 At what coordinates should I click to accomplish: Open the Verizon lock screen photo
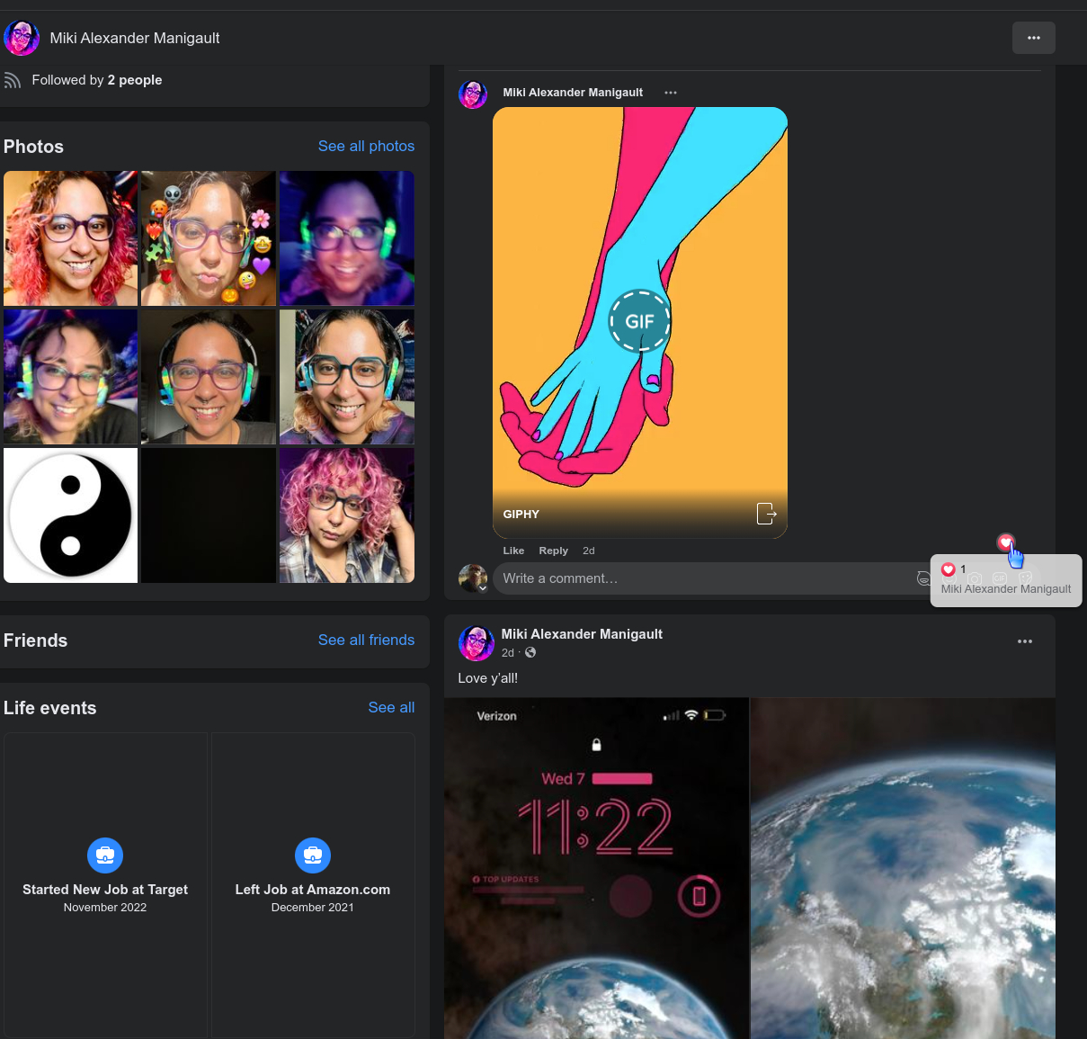click(x=596, y=868)
